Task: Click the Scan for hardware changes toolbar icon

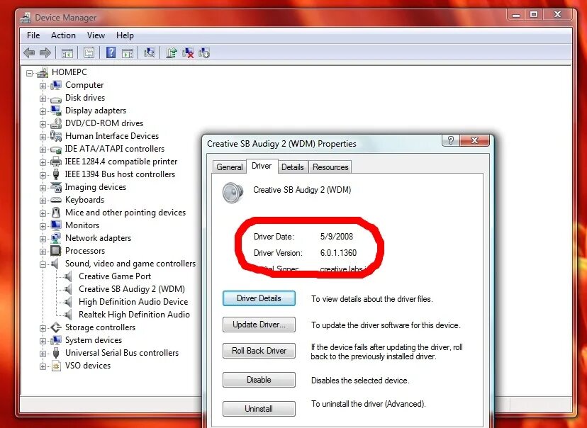Action: [x=150, y=52]
